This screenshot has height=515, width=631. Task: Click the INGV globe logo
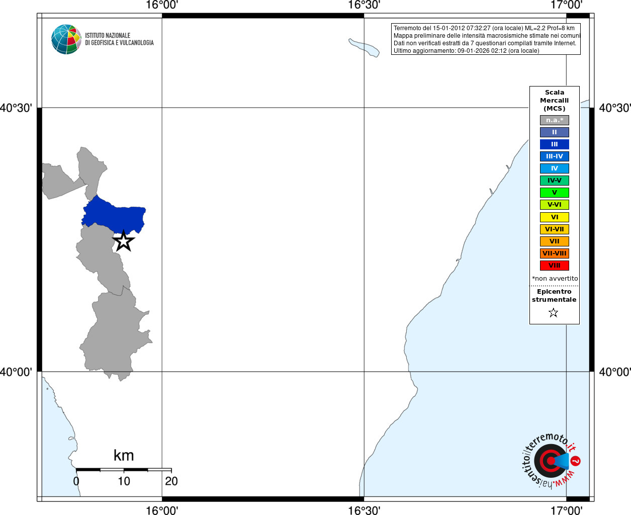[x=66, y=39]
